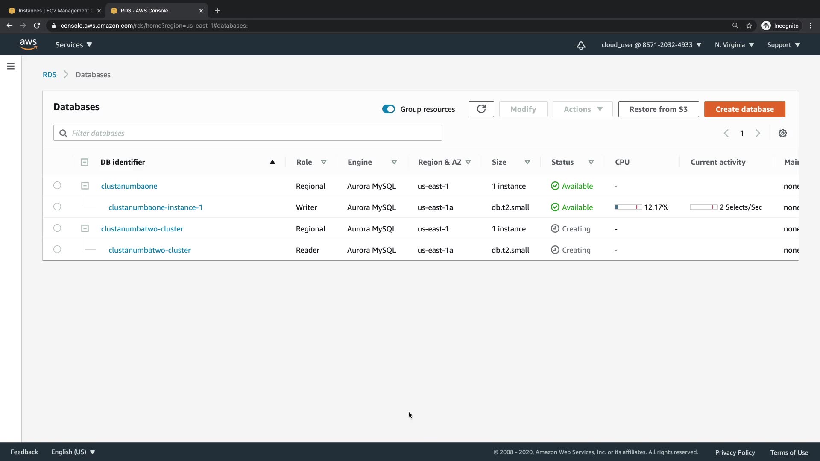
Task: Select clustanumbaone-instance-1 radio button
Action: pyautogui.click(x=57, y=207)
